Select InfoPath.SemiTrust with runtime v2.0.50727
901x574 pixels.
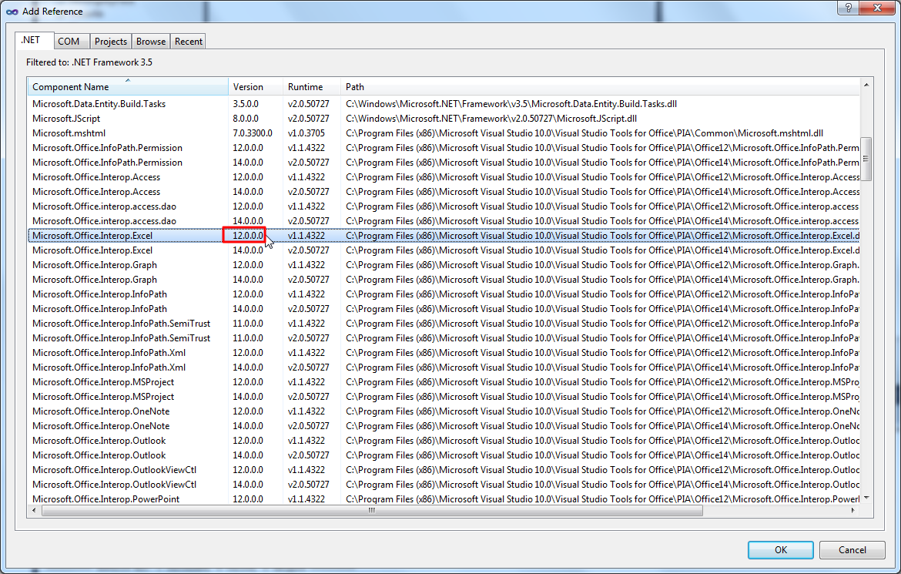[444, 339]
